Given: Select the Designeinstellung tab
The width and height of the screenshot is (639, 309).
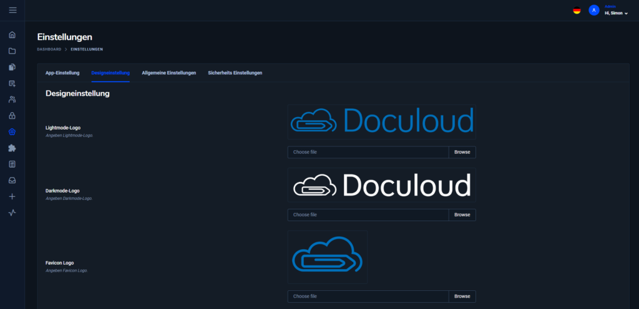Looking at the screenshot, I should click(x=110, y=73).
